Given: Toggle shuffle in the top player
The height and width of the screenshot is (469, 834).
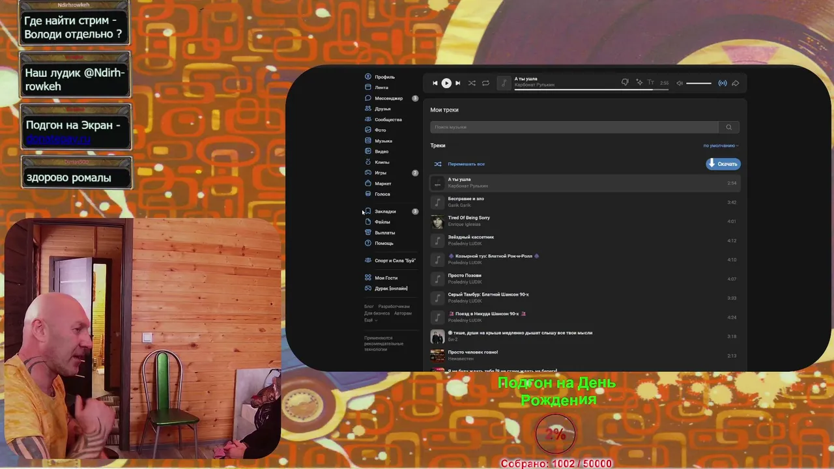Looking at the screenshot, I should [x=472, y=83].
